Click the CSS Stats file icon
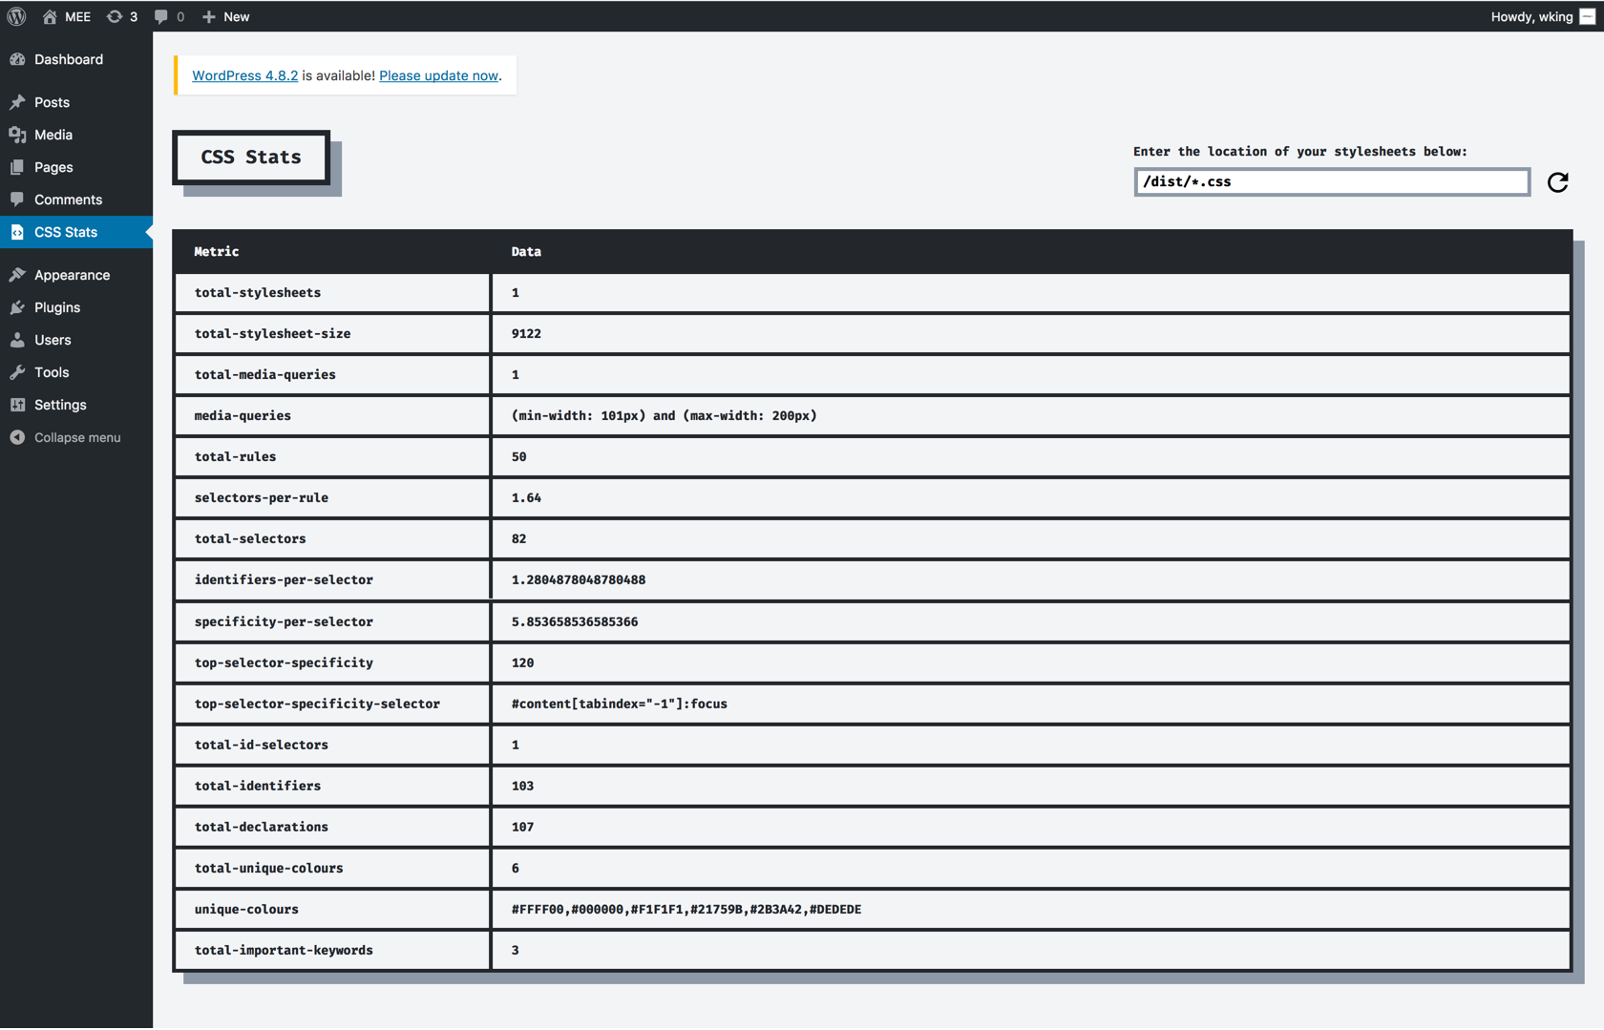 coord(17,232)
